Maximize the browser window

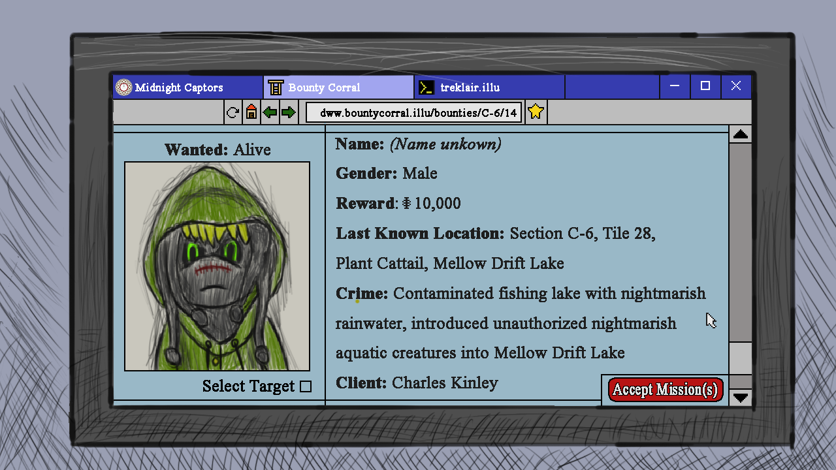705,86
